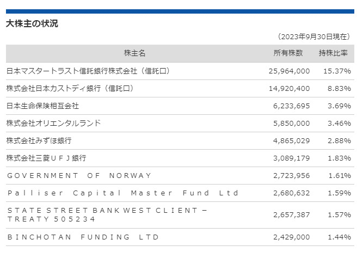This screenshot has height=258, width=363.
Task: Click the GOVERNMENT OF NORWAY shareholder name
Action: 79,175
